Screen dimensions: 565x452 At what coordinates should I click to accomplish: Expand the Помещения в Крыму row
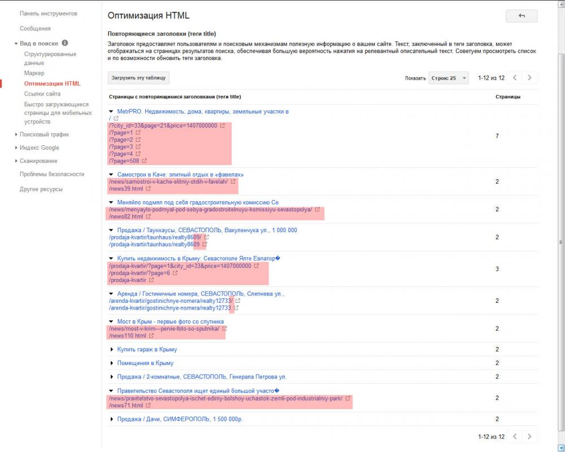[112, 363]
